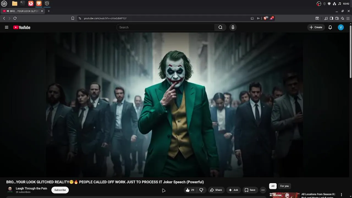Viewport: 352px width, 198px height.
Task: Switch to OBS Studio in the panel
Action: pyautogui.click(x=47, y=4)
